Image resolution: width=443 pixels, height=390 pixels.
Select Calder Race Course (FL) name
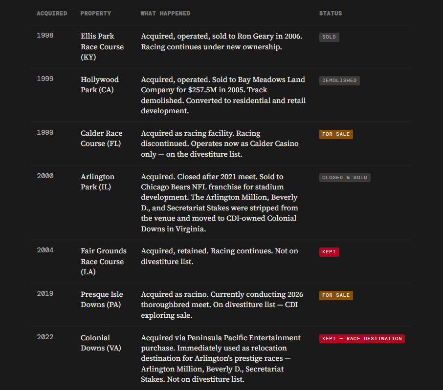pyautogui.click(x=101, y=138)
